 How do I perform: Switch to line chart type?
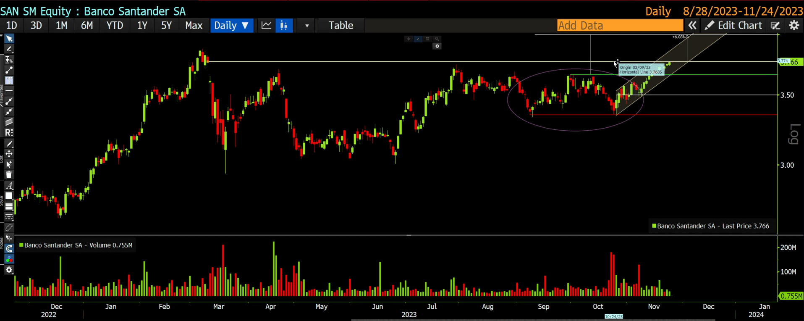point(266,25)
